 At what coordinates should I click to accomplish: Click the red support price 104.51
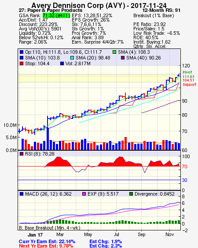[x=188, y=80]
